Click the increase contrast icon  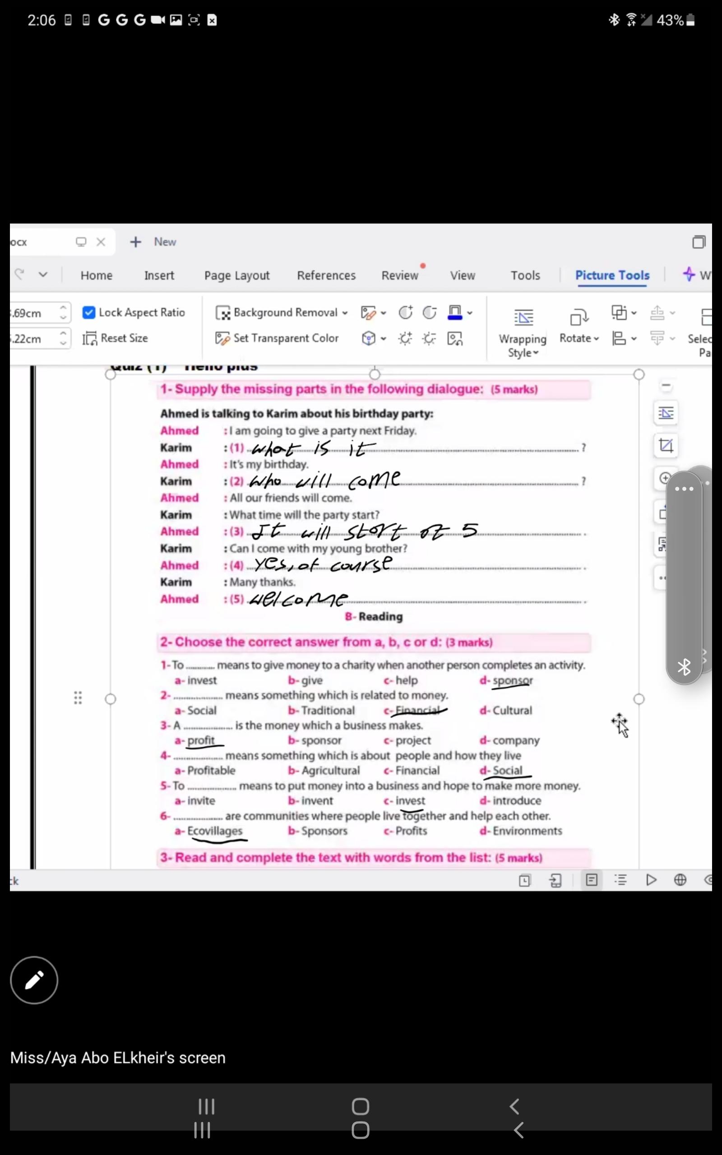[x=405, y=313]
